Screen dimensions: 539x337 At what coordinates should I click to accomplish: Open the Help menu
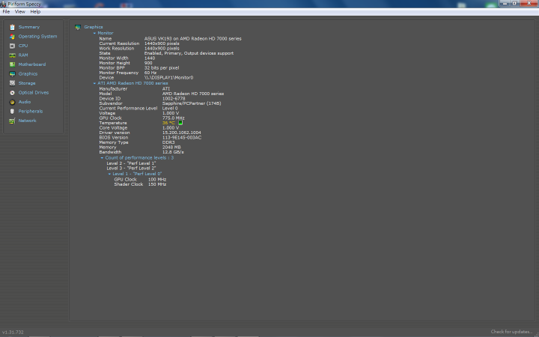pyautogui.click(x=35, y=12)
